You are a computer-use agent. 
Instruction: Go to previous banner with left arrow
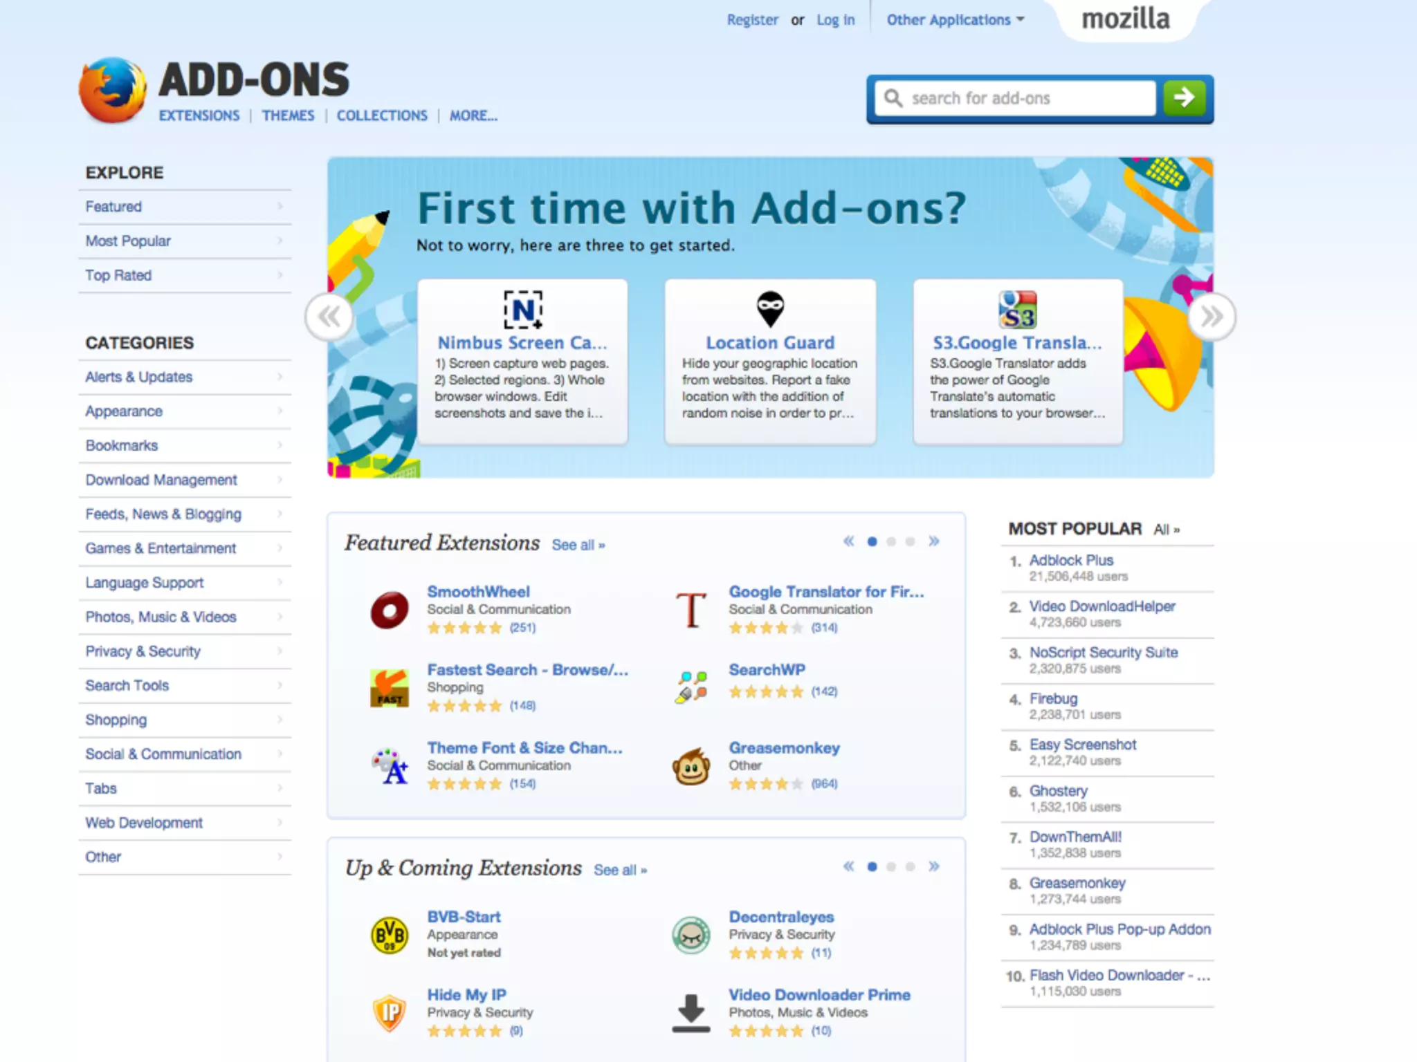pos(329,317)
